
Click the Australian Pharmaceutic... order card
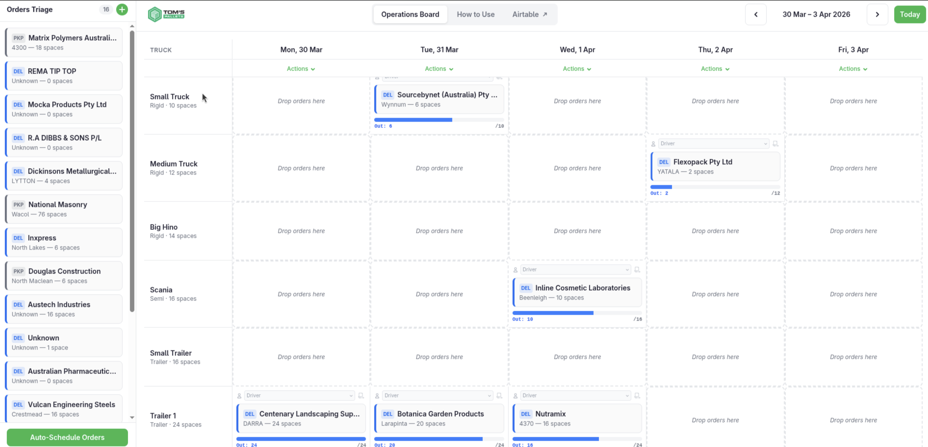pos(64,376)
